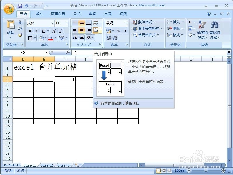Apply fill color with the paint bucket
Image resolution: width=233 pixels, height=175 pixels.
point(41,38)
